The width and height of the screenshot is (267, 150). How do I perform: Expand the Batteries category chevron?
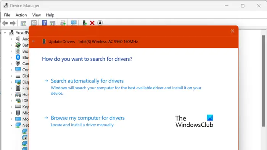pos(11,45)
